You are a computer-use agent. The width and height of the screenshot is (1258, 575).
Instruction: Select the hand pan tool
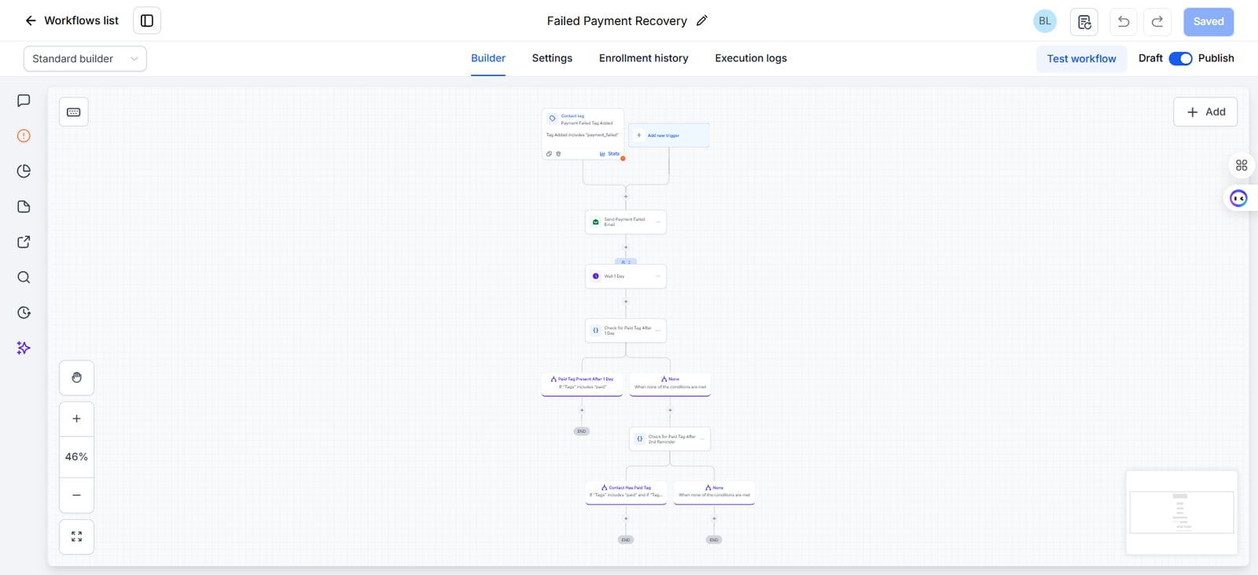point(76,378)
